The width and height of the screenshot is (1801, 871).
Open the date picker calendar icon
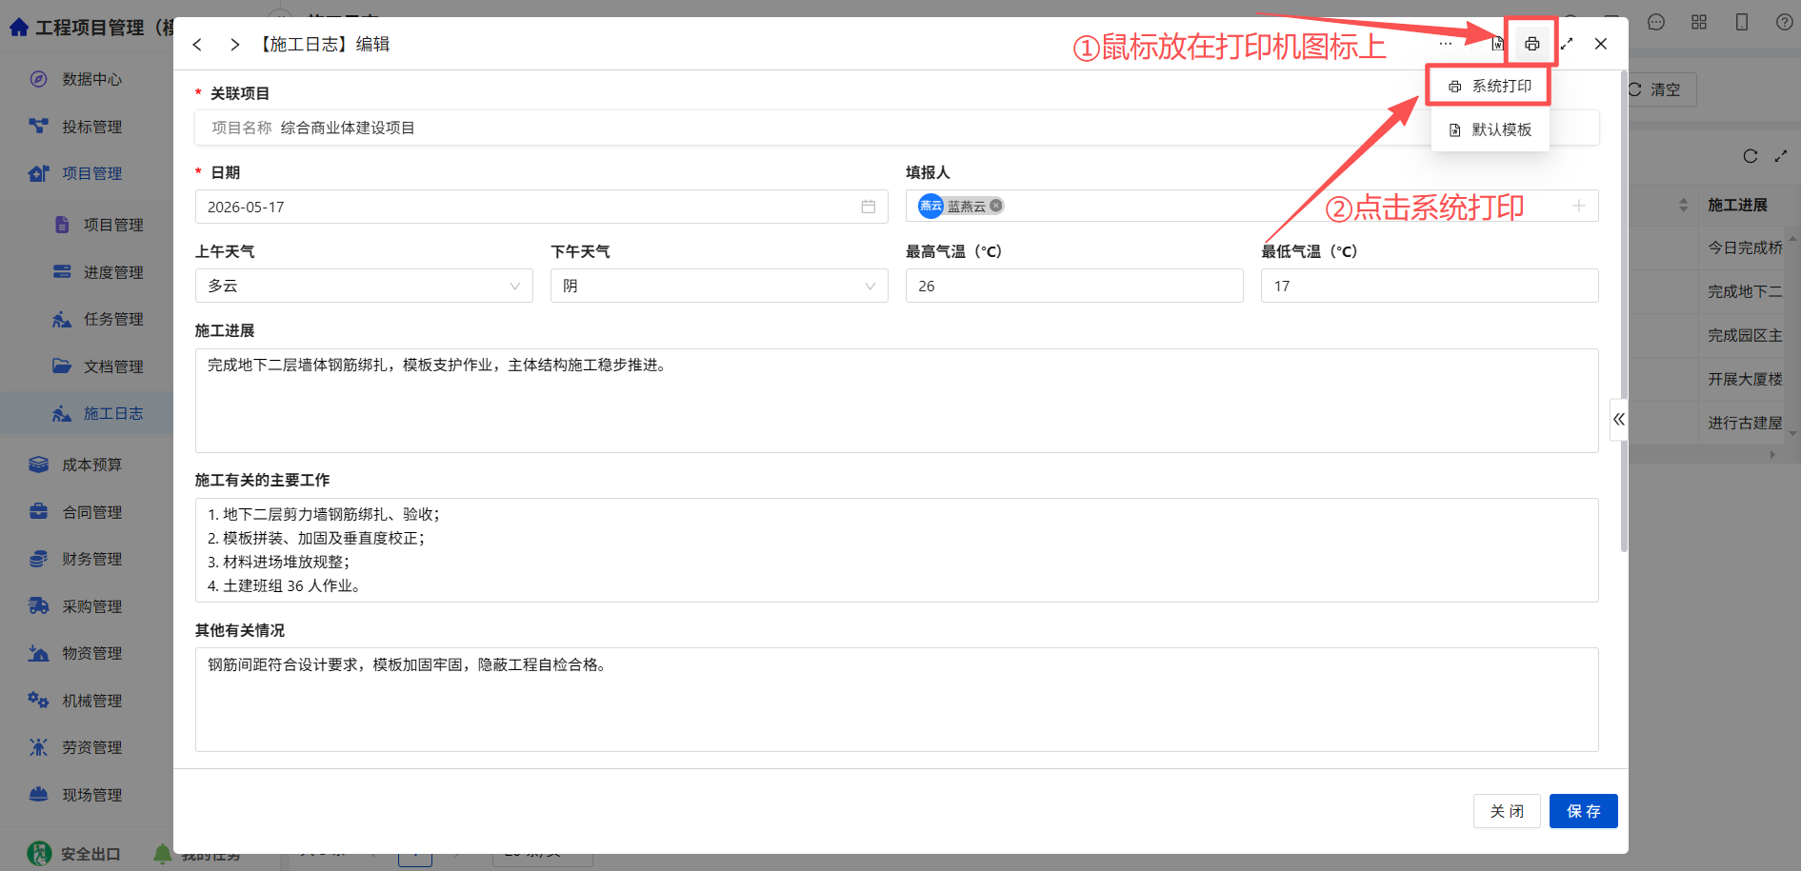[x=869, y=207]
